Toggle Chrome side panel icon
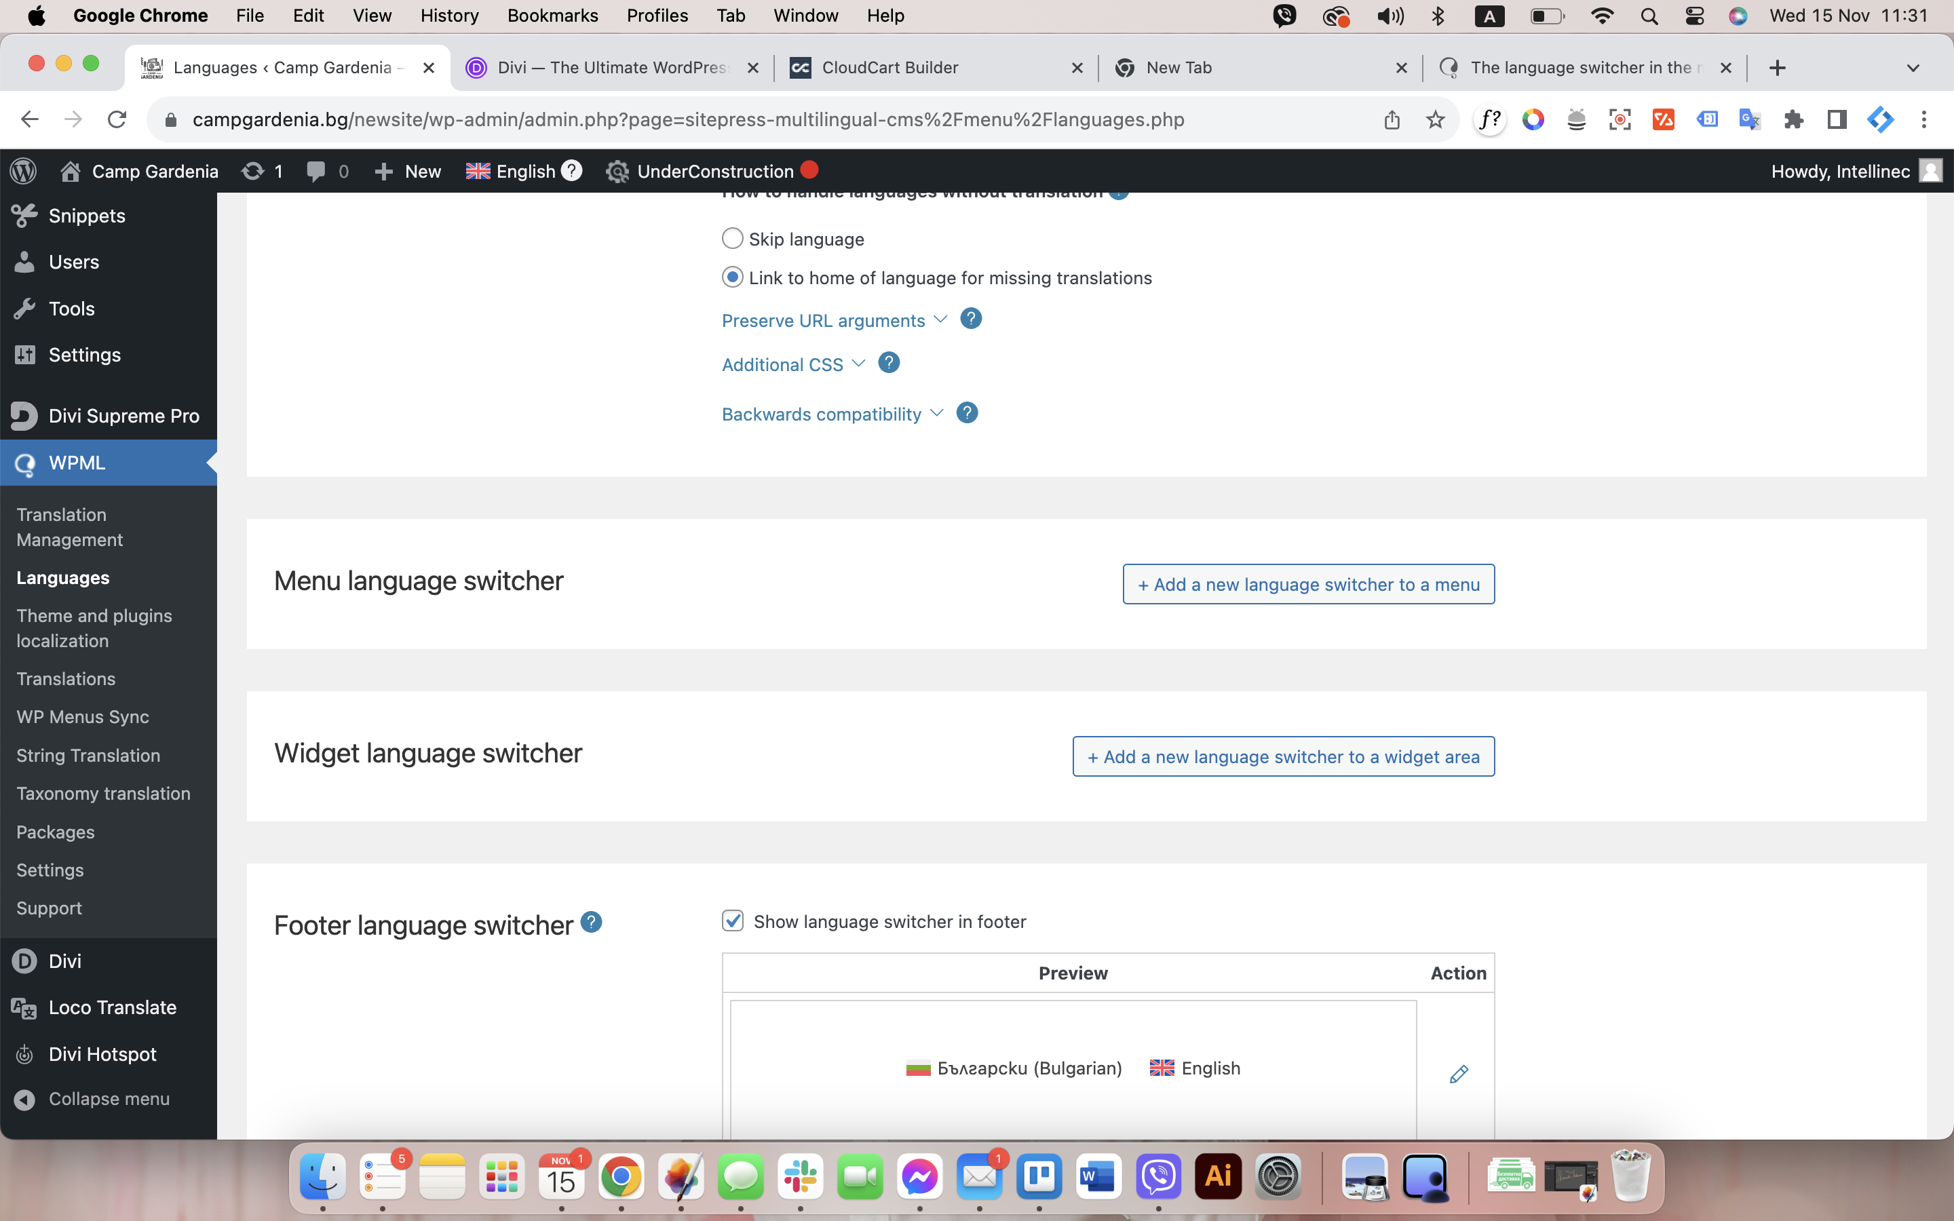Viewport: 1954px width, 1221px height. [x=1837, y=119]
